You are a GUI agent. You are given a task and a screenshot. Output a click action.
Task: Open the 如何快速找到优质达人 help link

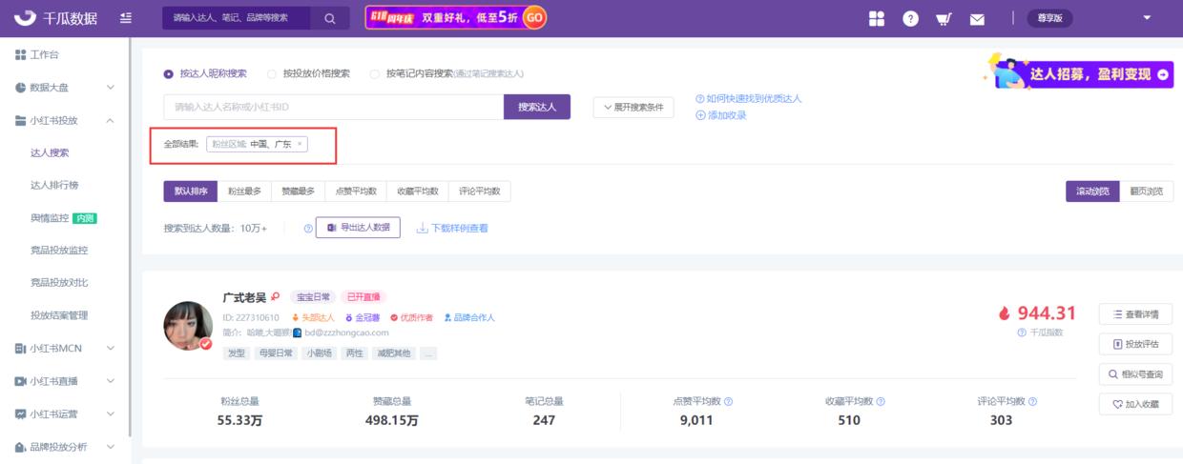pyautogui.click(x=749, y=98)
